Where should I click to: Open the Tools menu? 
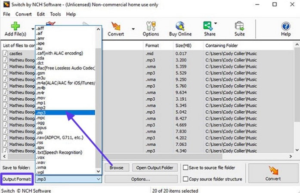click(x=56, y=14)
